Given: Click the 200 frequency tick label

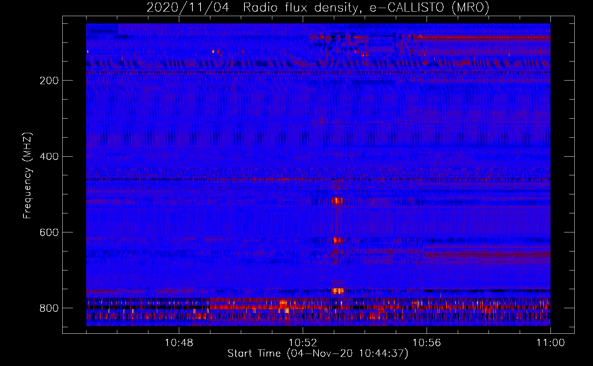Looking at the screenshot, I should 49,81.
